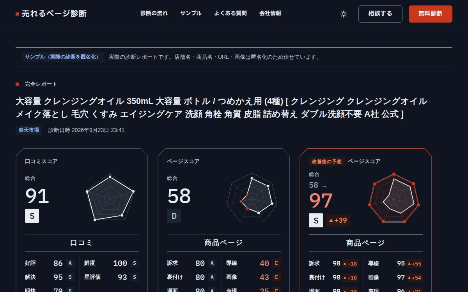The height and width of the screenshot is (292, 468).
Task: Click the 商品ページ heading in the middle card
Action: pyautogui.click(x=223, y=243)
